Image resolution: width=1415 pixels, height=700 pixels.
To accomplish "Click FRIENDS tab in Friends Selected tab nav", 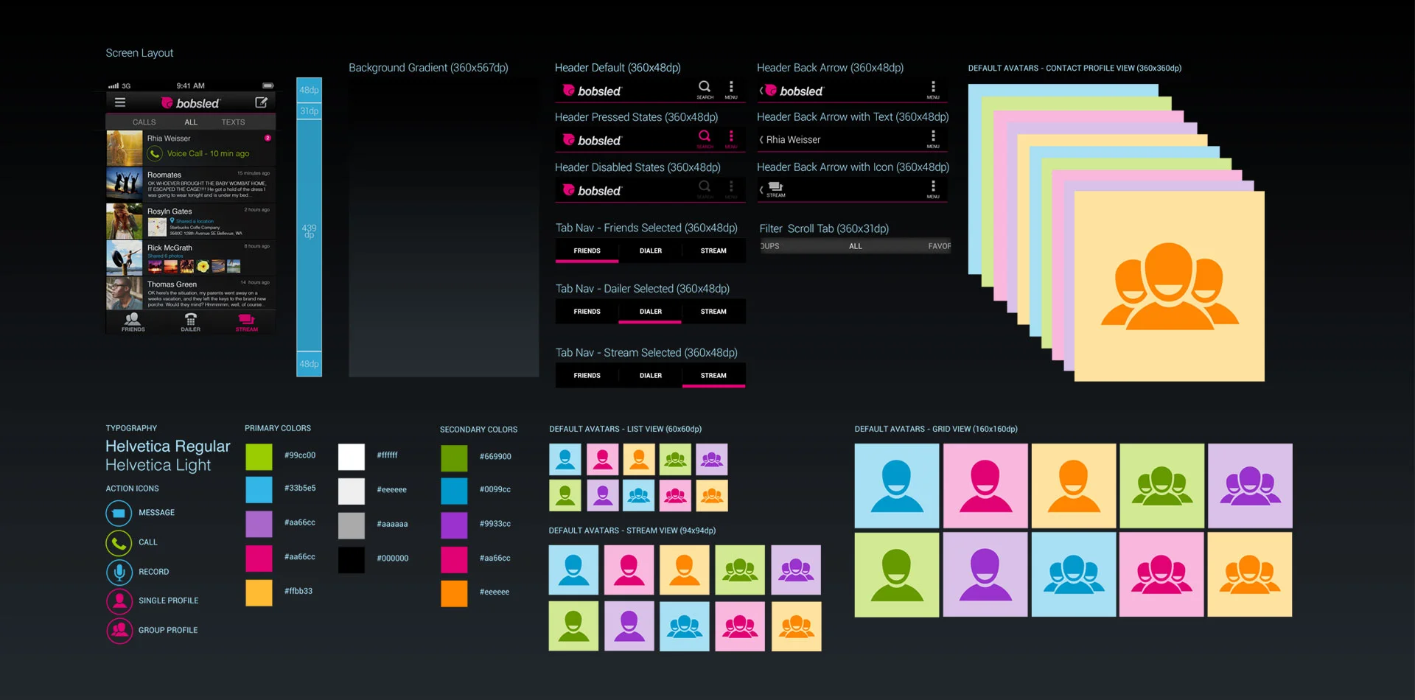I will click(587, 251).
